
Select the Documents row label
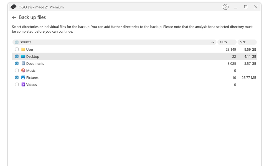(x=35, y=64)
